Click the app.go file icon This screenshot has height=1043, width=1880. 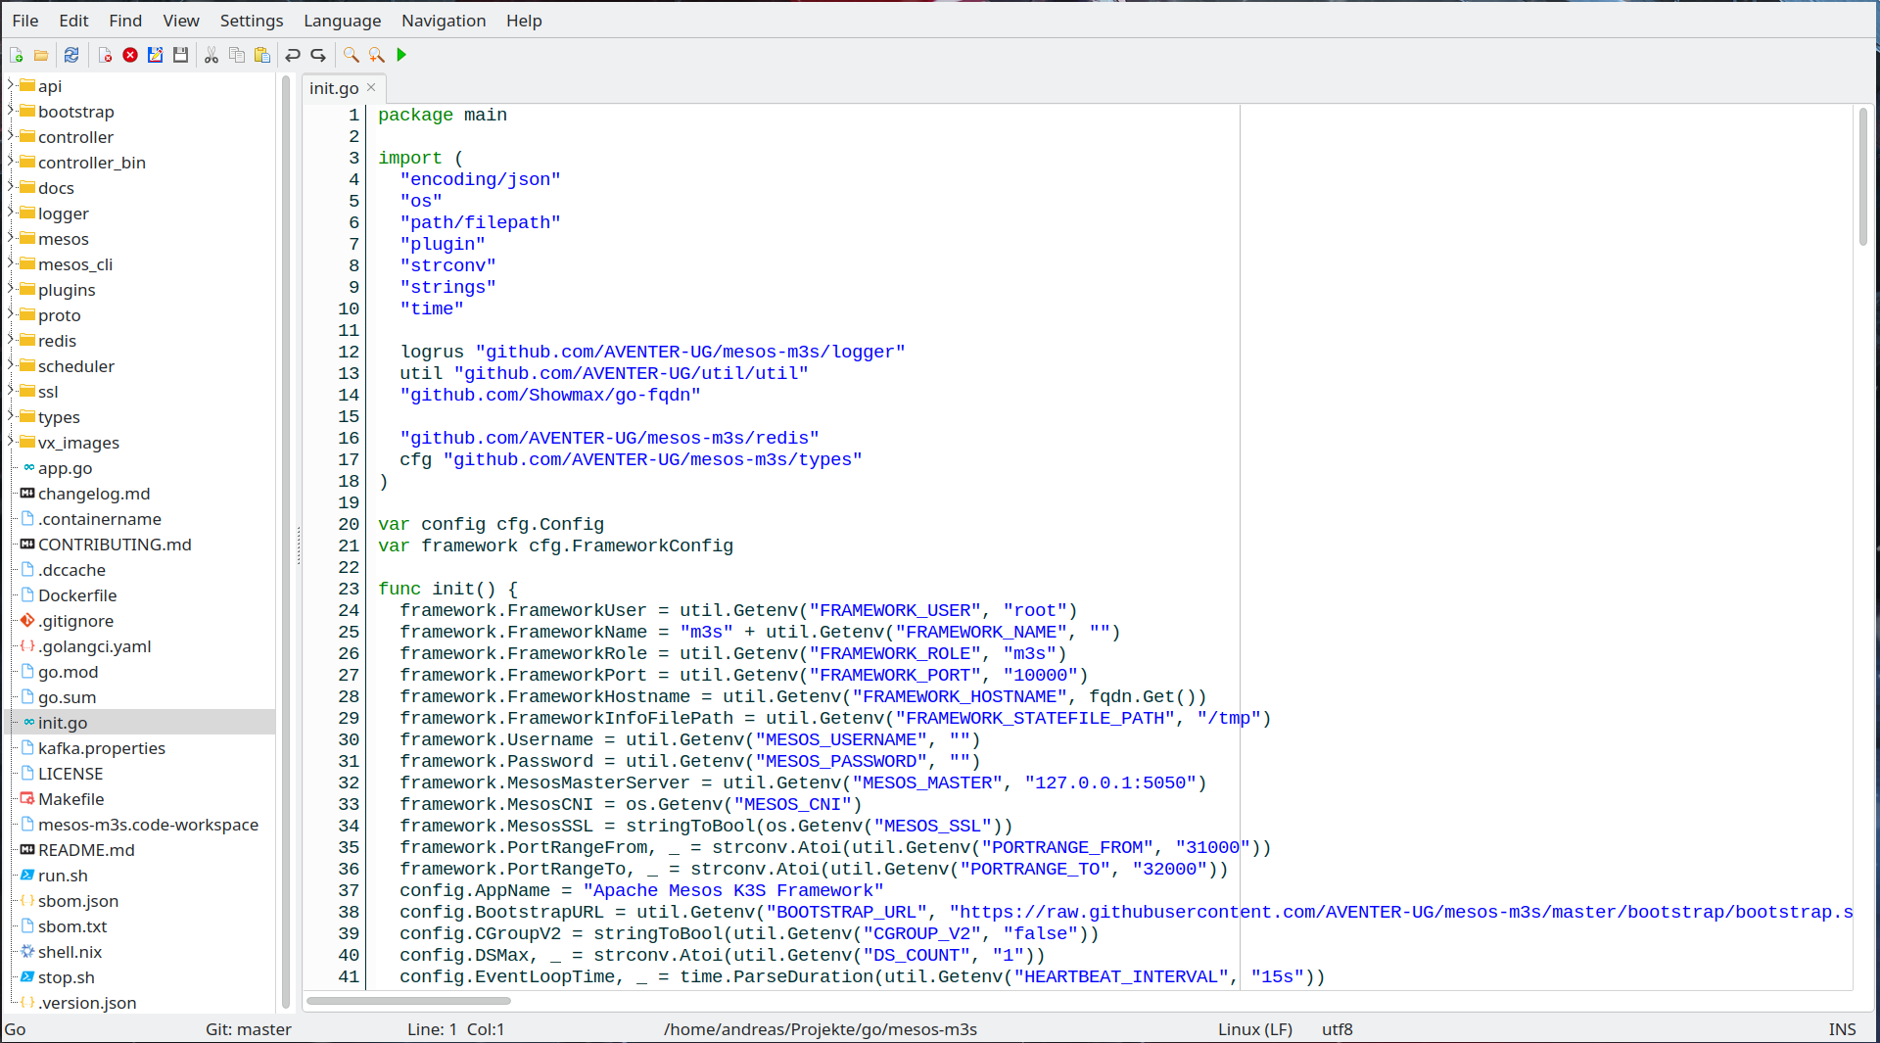(28, 468)
